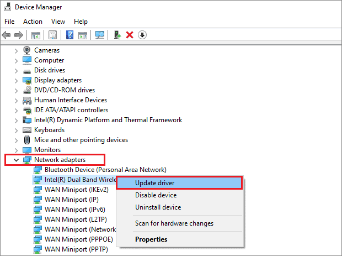Expand the Intel Dynamic Platform chevron
Screen dimensions: 342x256
point(16,120)
